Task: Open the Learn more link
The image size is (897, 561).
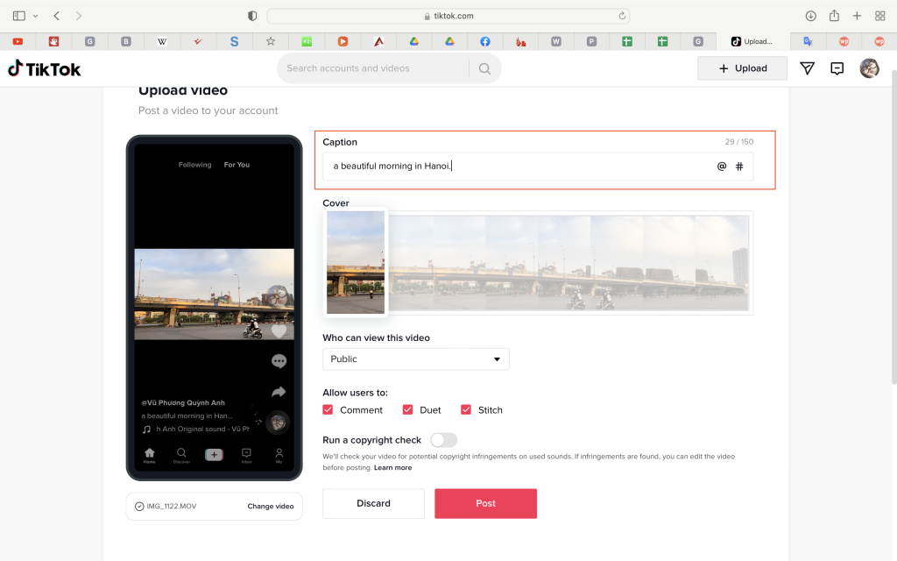Action: pyautogui.click(x=392, y=468)
